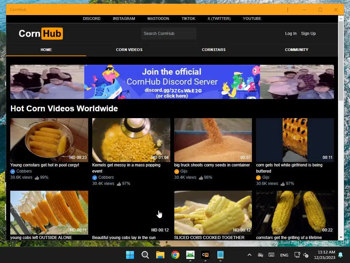Click Gijs orange badge under buttered corn video

pos(258,178)
